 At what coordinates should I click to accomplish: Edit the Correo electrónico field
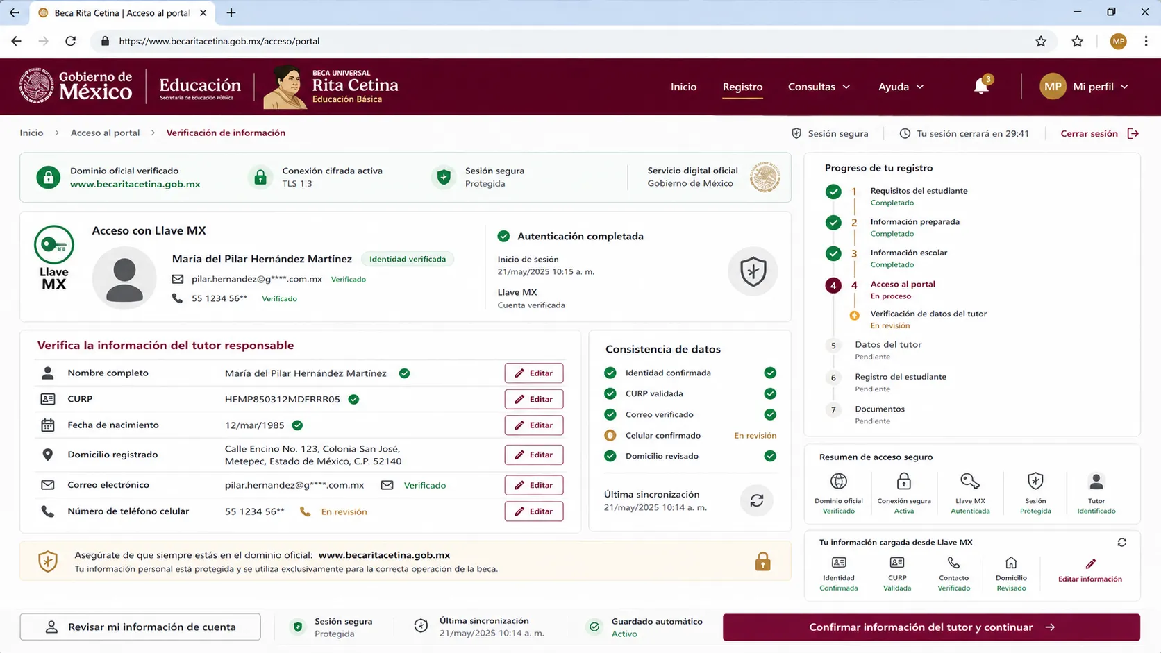click(533, 485)
